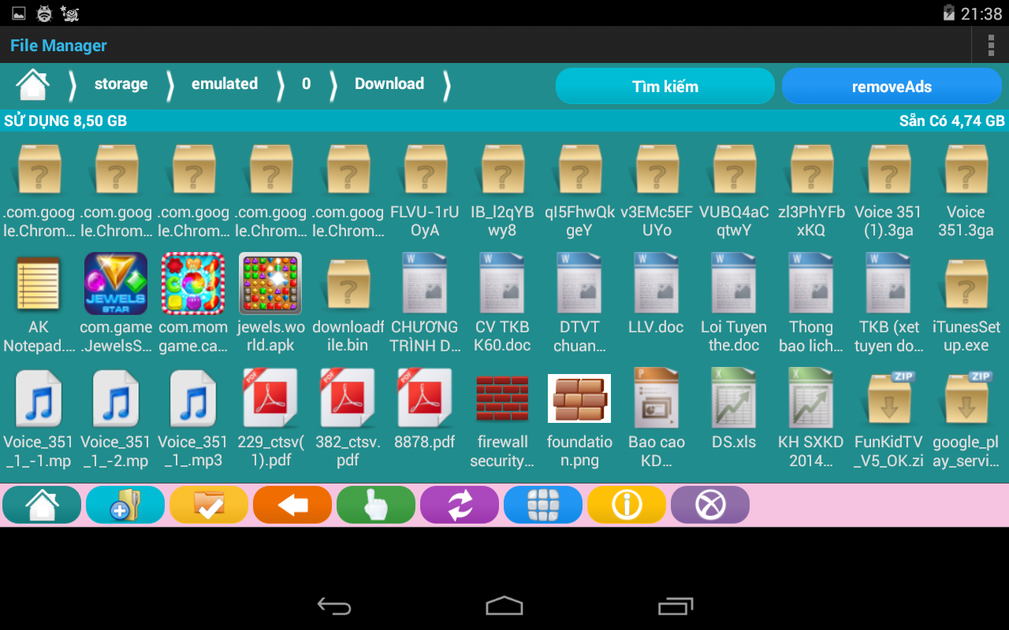Tap the 'SỬ DỤNG 8,50 GB' usage text
This screenshot has height=630, width=1009.
click(65, 121)
